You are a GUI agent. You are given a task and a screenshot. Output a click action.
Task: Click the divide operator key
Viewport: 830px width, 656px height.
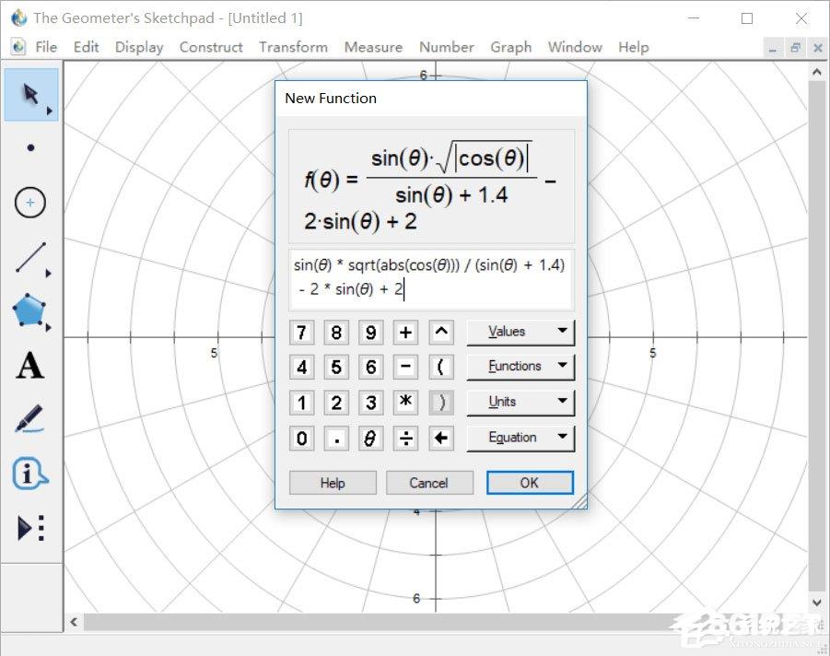coord(405,439)
